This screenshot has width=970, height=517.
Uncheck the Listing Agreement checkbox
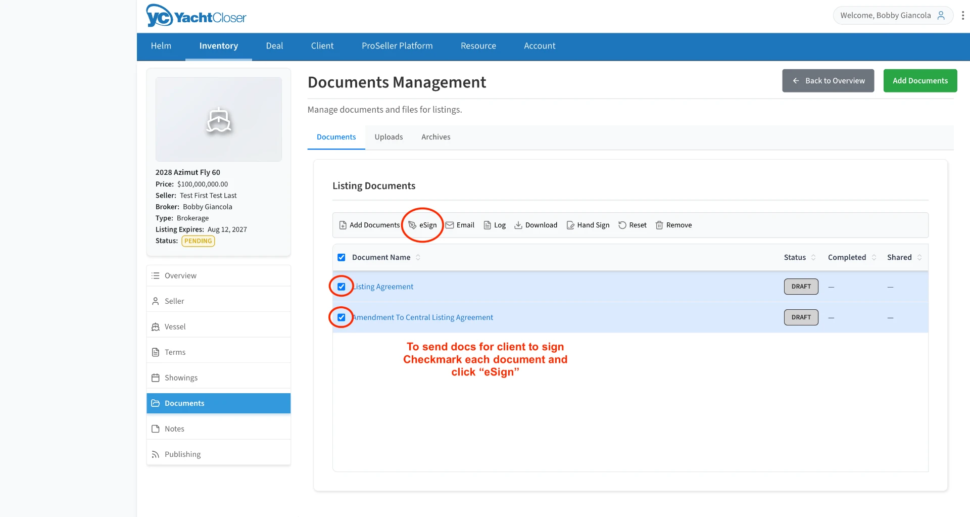point(342,287)
